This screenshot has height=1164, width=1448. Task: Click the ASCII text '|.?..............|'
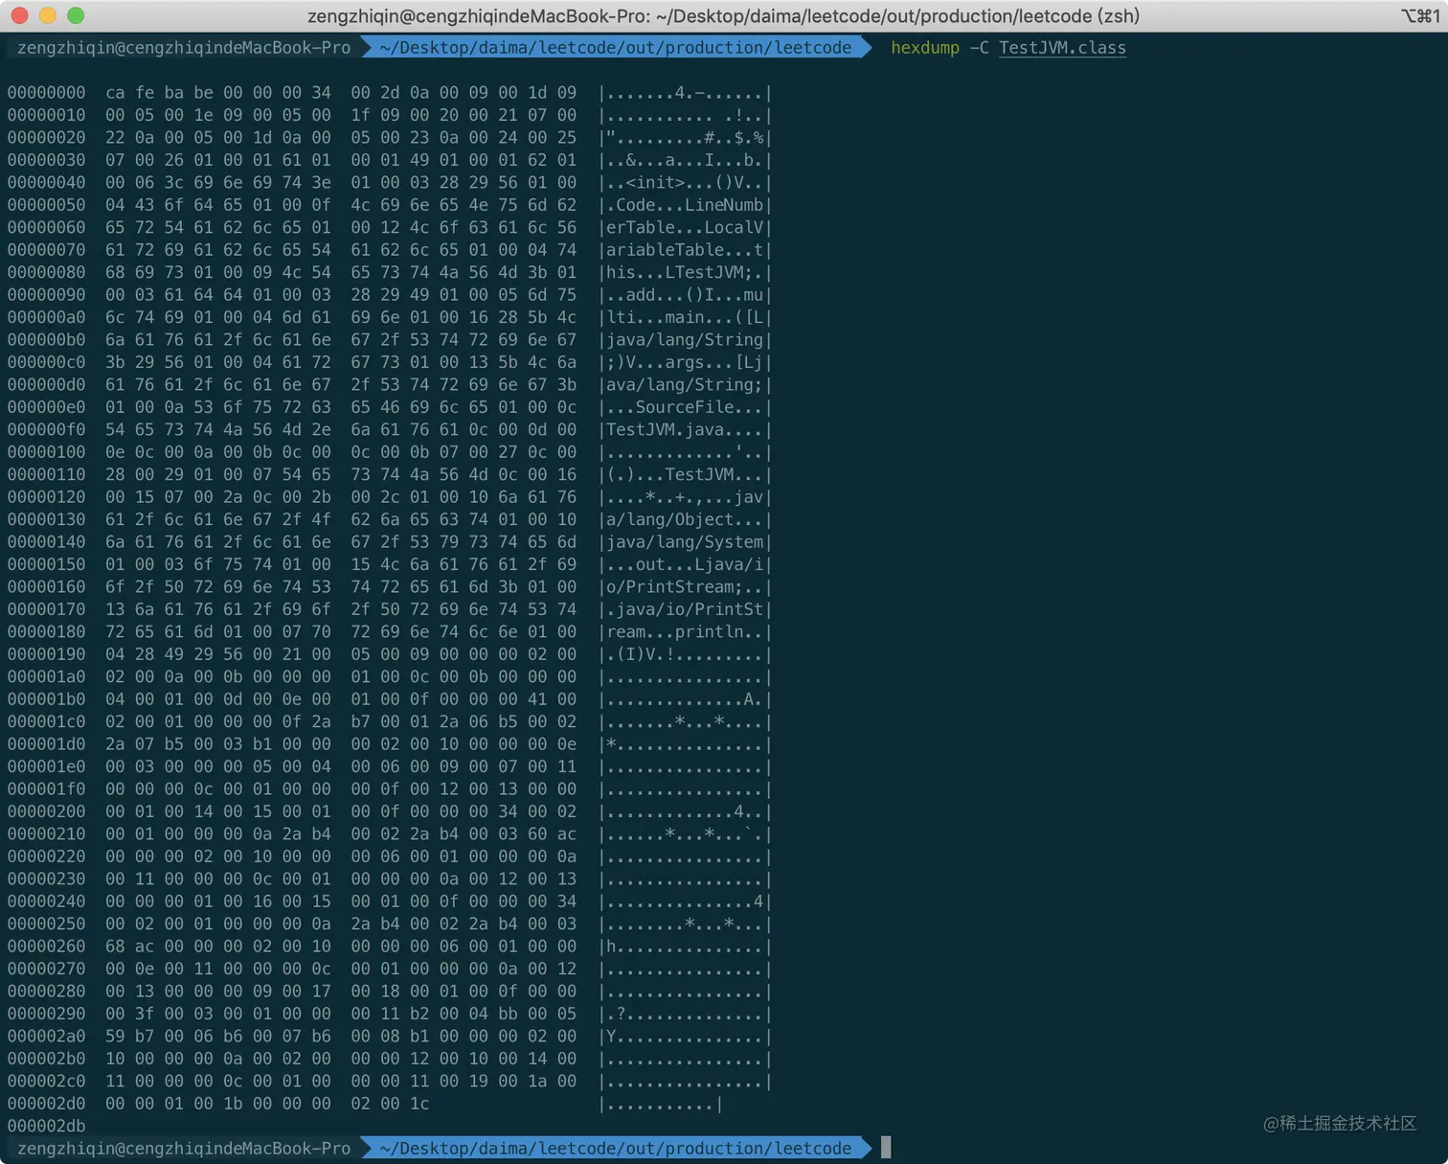point(685,1014)
